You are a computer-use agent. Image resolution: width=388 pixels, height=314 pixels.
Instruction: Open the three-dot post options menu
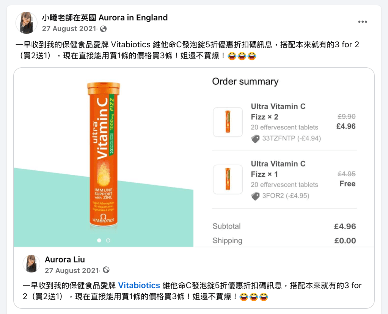[363, 22]
